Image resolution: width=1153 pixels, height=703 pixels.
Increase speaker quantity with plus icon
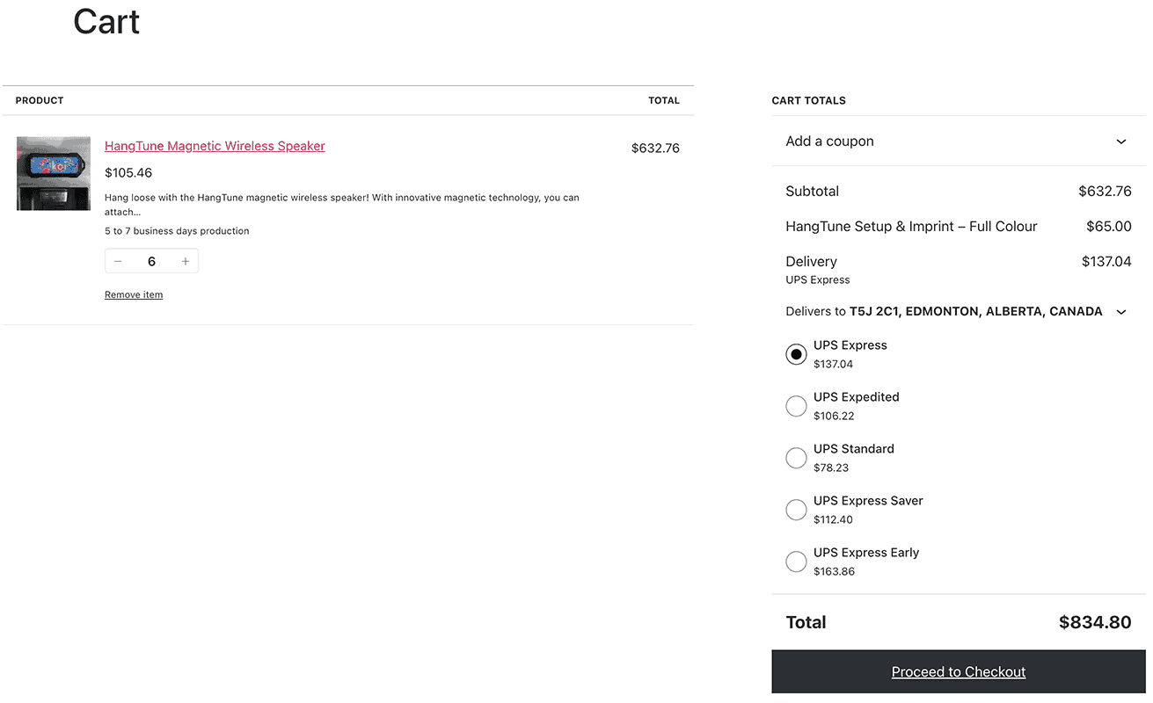(x=186, y=261)
